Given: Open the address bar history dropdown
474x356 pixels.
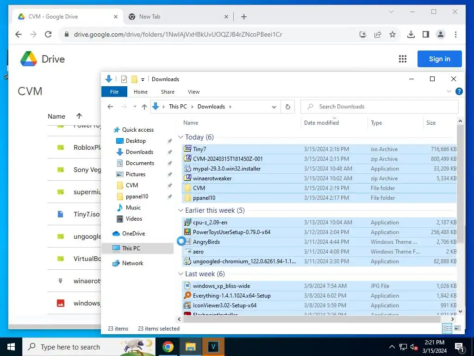Looking at the screenshot, I should pyautogui.click(x=274, y=107).
